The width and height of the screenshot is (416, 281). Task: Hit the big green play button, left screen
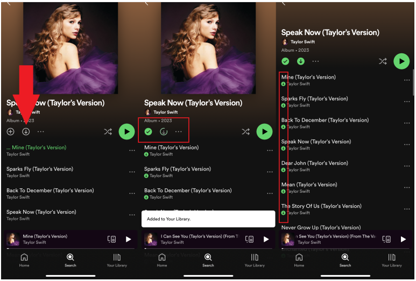[x=126, y=131]
